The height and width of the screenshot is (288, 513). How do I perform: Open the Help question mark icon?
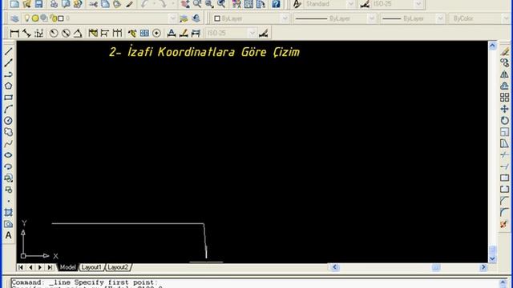(x=276, y=4)
